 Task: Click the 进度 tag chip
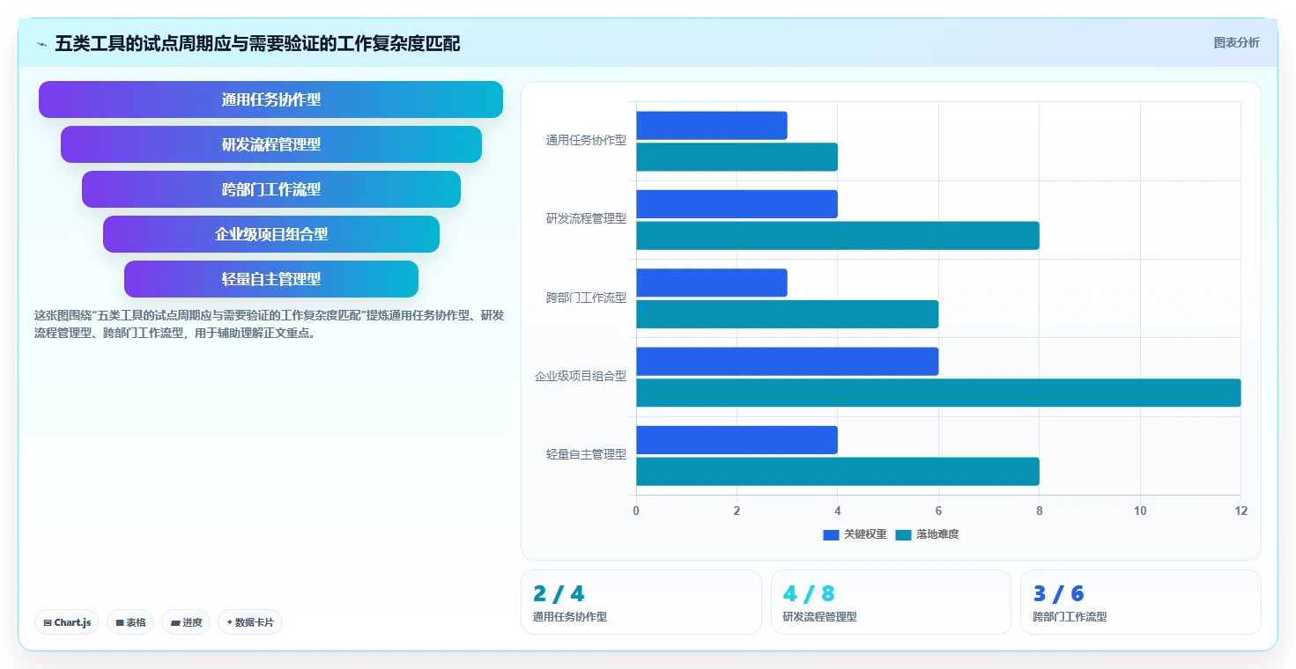click(186, 622)
